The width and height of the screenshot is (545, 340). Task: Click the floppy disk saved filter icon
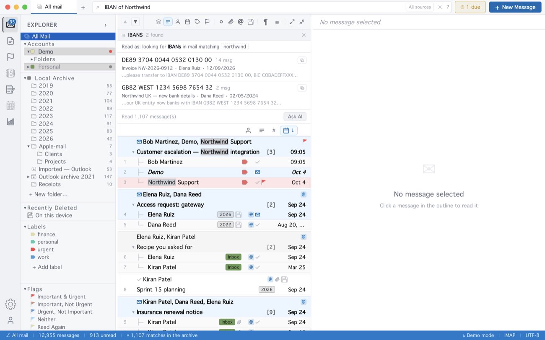pyautogui.click(x=250, y=22)
